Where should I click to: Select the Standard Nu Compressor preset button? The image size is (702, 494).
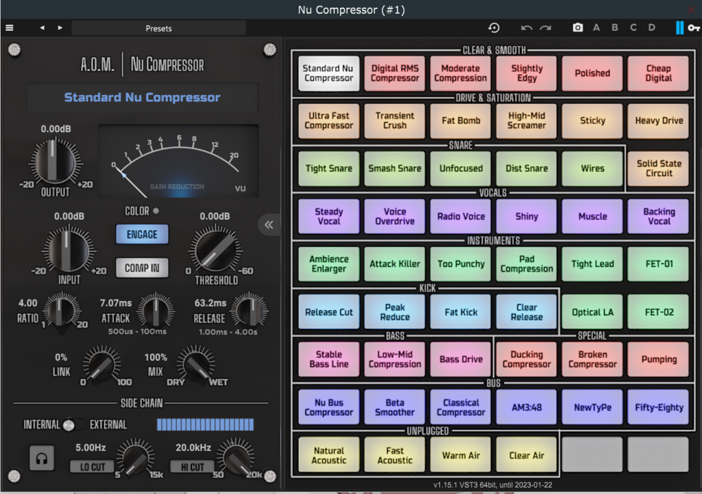[x=328, y=73]
